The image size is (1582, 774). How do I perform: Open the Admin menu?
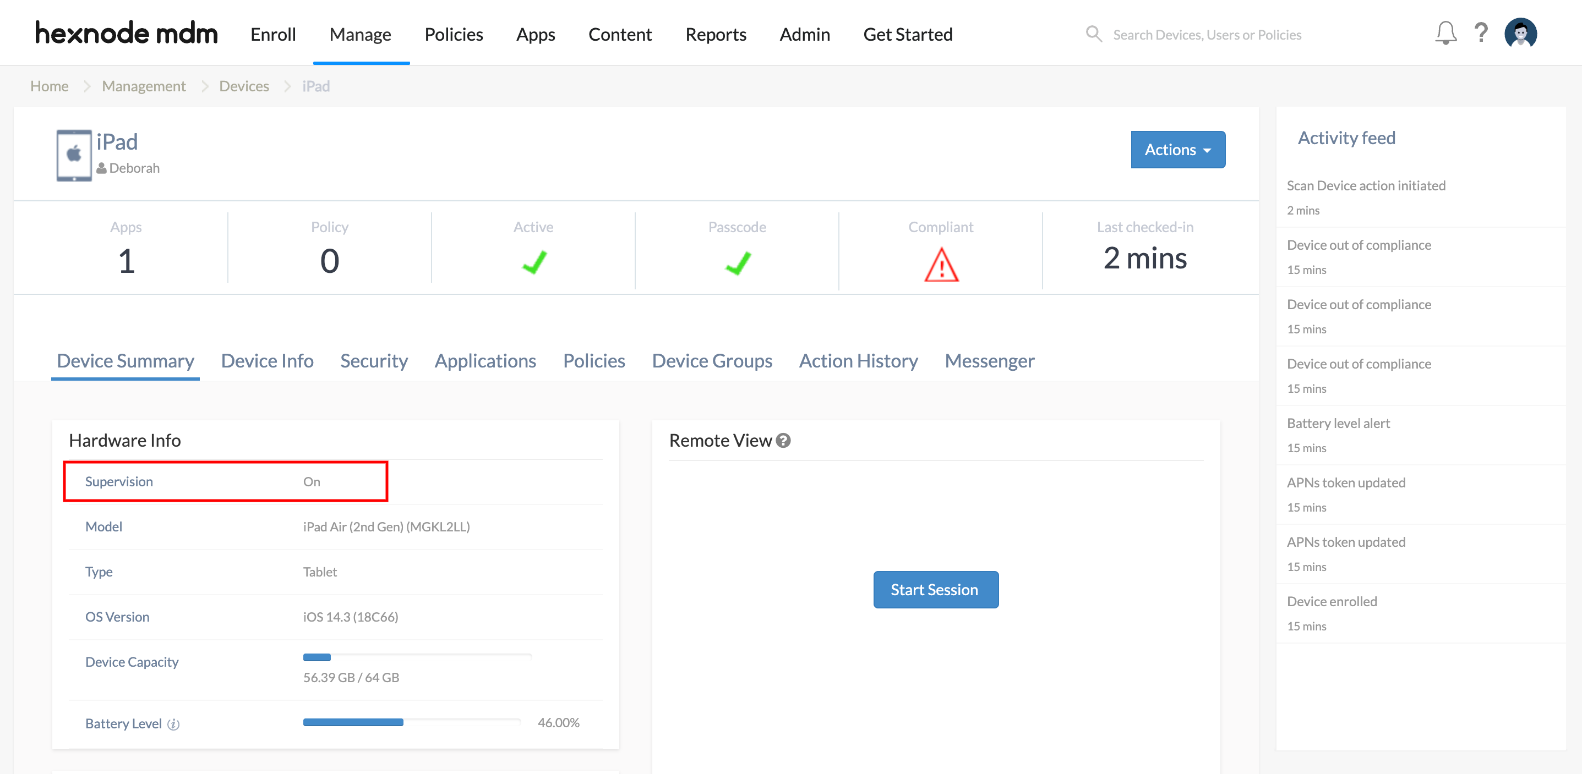805,34
